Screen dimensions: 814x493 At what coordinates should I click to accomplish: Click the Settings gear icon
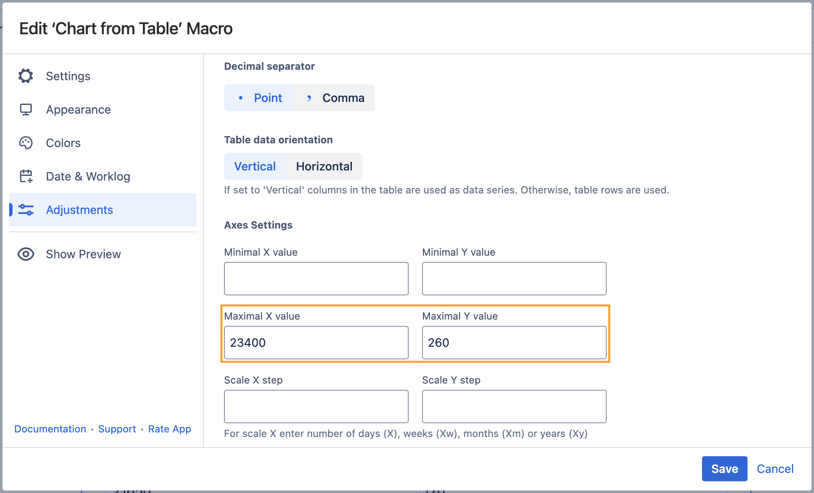tap(25, 76)
